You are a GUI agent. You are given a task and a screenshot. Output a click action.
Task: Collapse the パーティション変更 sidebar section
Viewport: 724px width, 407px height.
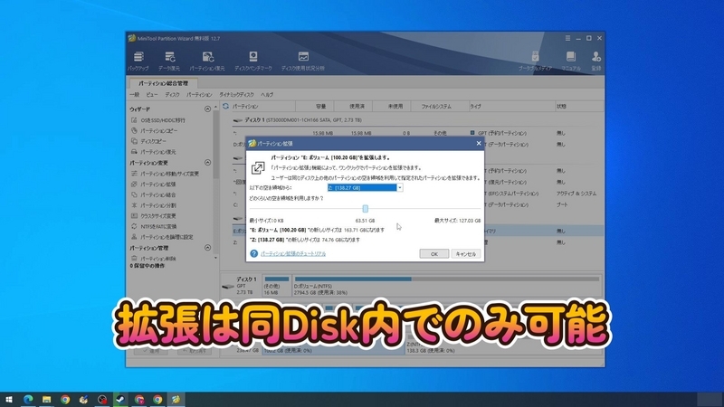(207, 163)
